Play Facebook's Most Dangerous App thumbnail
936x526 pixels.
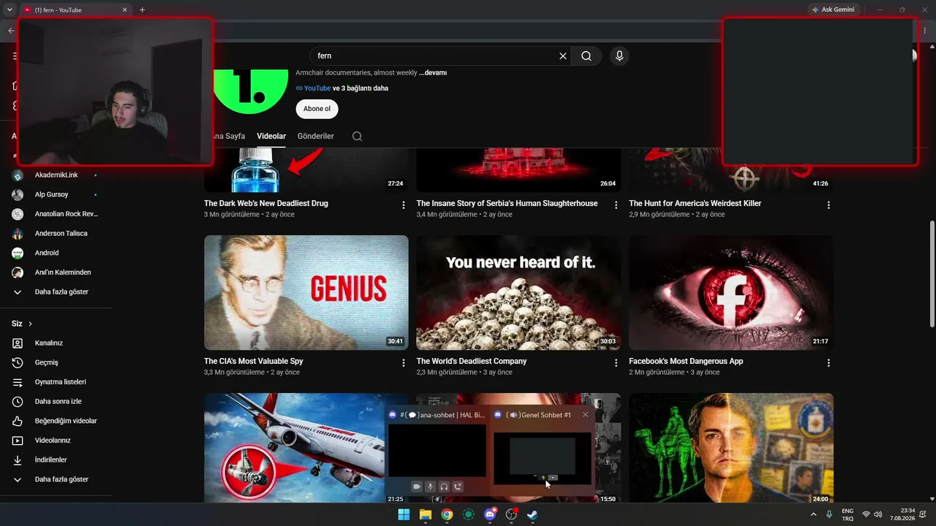click(731, 292)
